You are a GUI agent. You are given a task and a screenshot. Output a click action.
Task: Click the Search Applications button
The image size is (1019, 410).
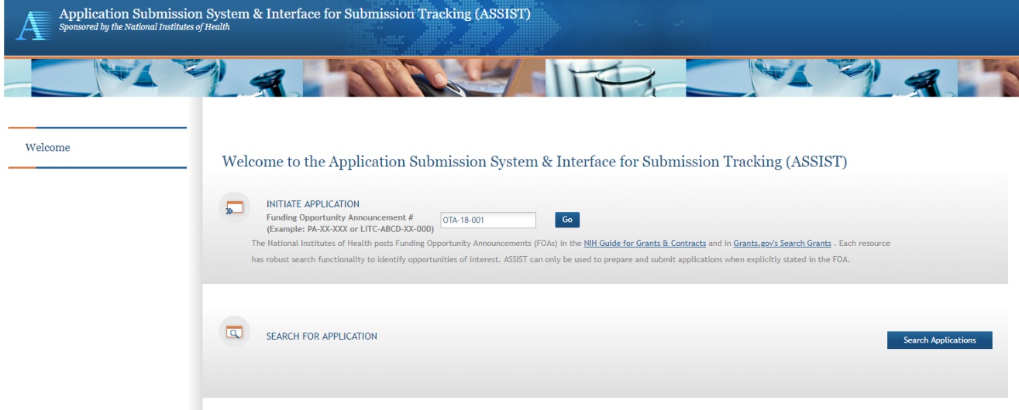coord(939,340)
